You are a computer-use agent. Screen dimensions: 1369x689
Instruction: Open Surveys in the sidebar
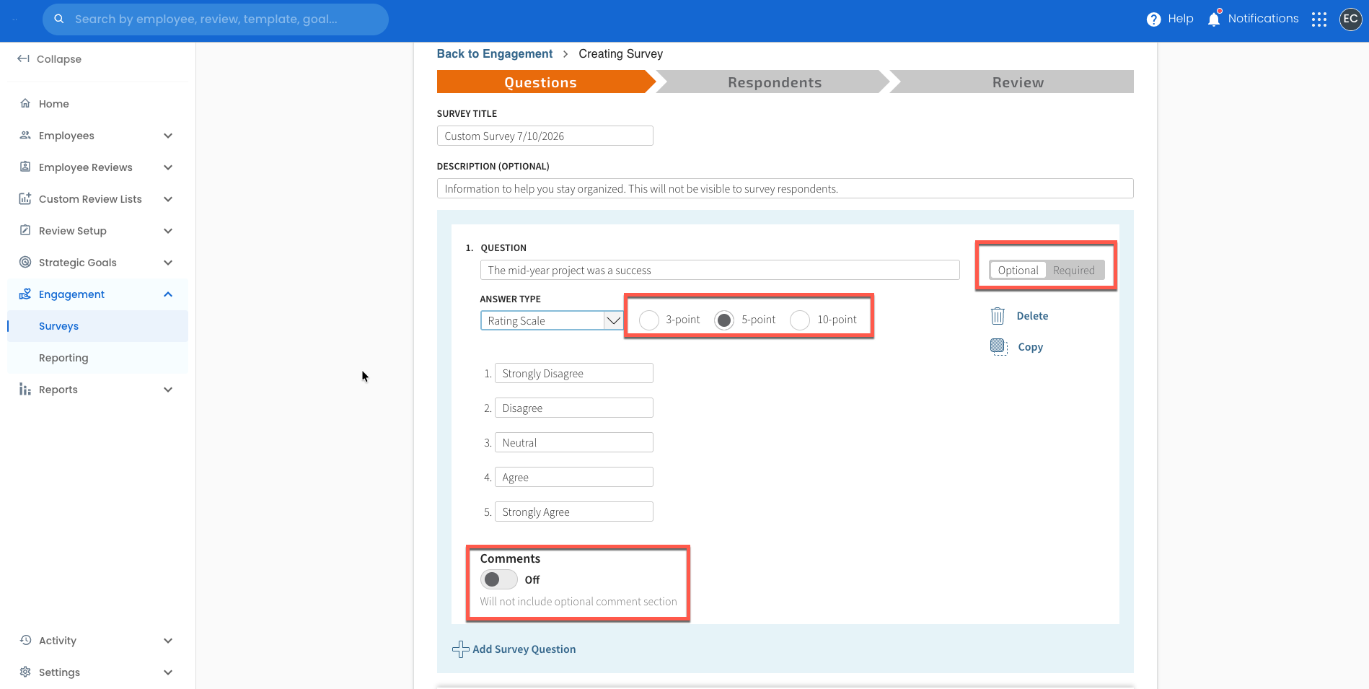tap(98, 326)
